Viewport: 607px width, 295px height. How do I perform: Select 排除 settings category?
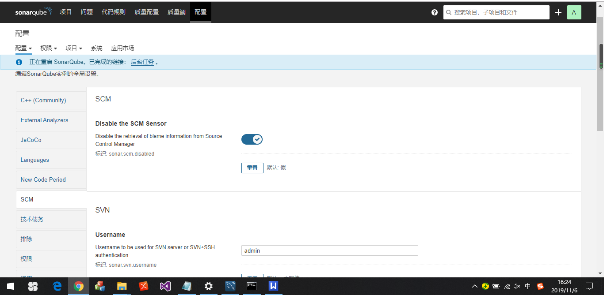(51, 239)
